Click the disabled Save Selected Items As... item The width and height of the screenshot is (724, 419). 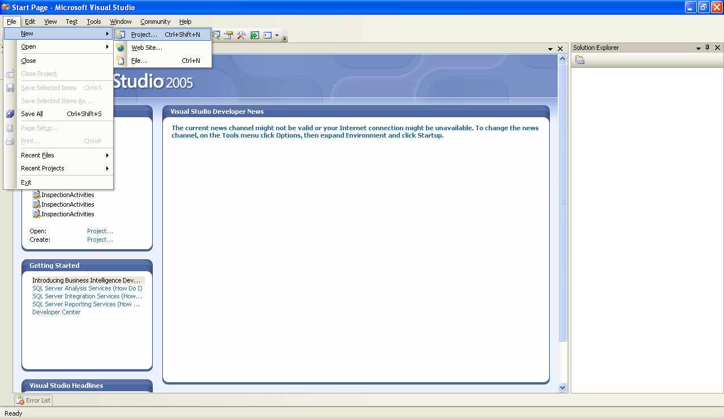58,101
